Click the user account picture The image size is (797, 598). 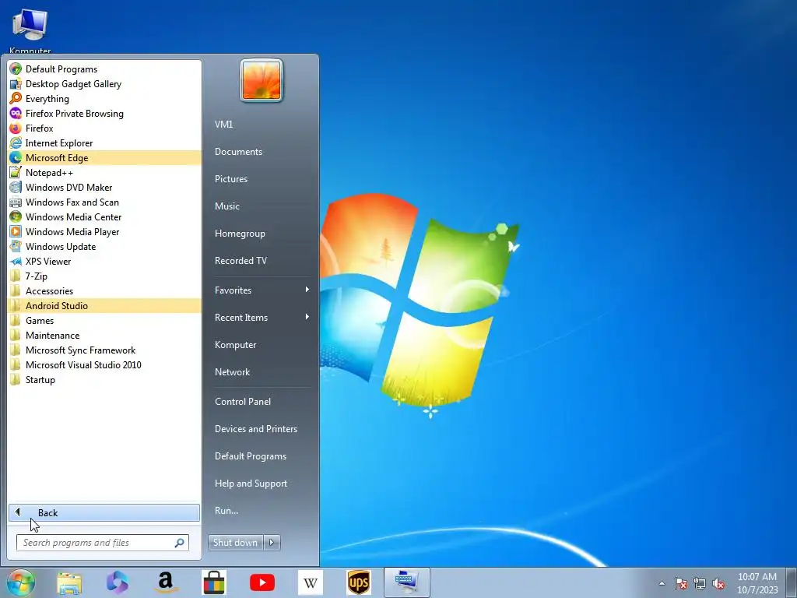[x=262, y=80]
